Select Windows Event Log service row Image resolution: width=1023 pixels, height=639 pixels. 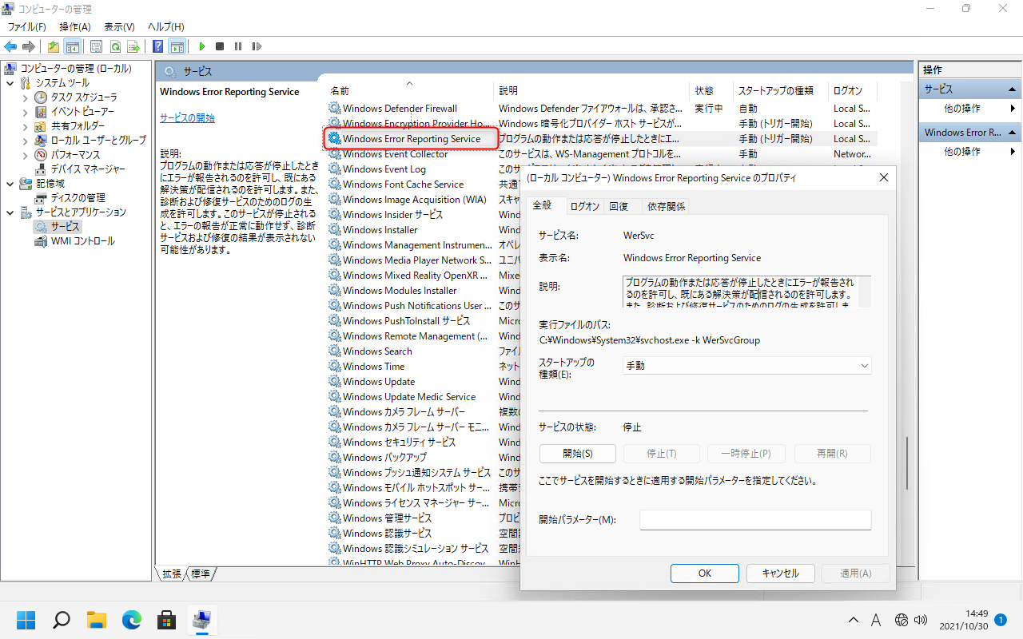384,169
